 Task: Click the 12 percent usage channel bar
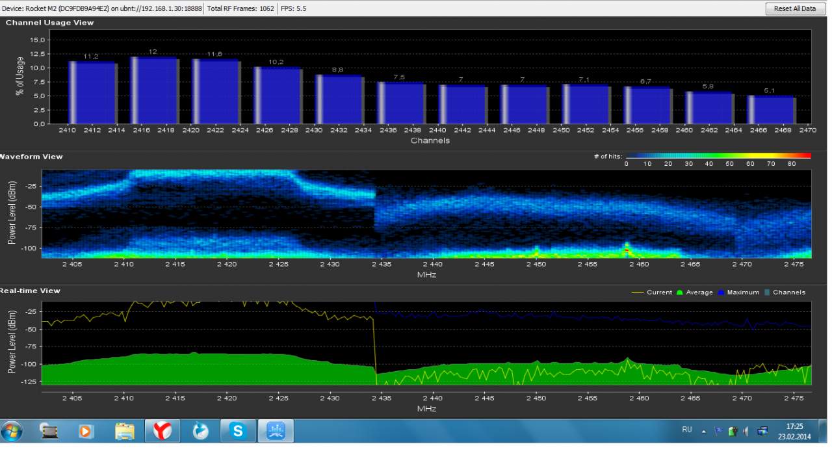pyautogui.click(x=154, y=90)
